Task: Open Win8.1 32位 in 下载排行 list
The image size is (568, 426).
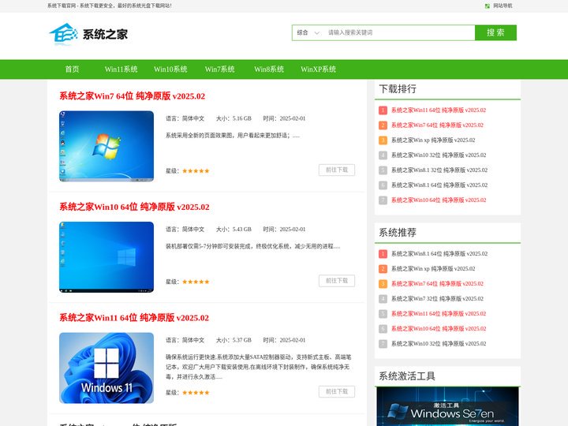Action: click(439, 170)
